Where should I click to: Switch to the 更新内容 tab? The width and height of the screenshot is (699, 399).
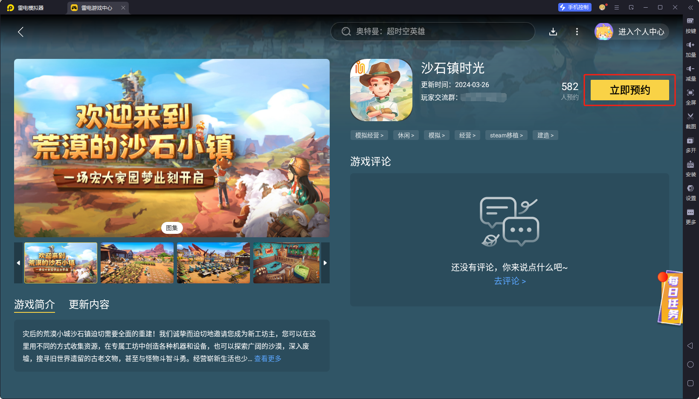(x=89, y=304)
